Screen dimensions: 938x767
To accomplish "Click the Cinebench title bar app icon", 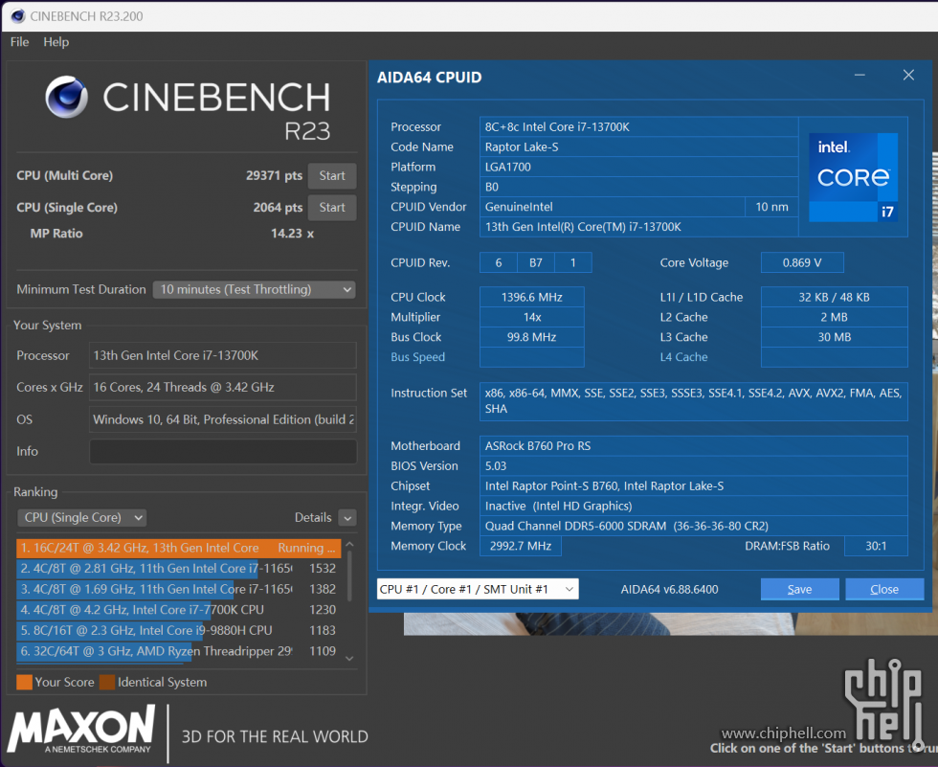I will coord(18,16).
